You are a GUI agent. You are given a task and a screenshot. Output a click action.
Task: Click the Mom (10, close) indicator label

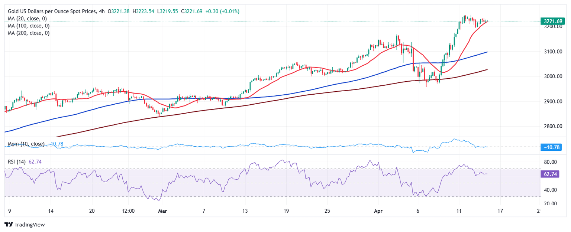26,144
